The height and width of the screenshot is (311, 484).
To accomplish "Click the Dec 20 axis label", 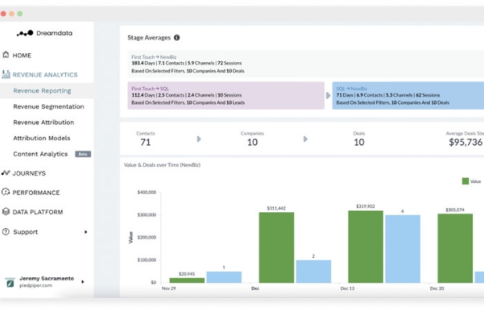I will tap(437, 288).
